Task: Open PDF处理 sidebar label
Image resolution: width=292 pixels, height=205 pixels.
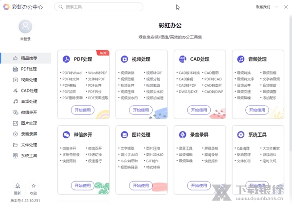Action: tap(29, 69)
